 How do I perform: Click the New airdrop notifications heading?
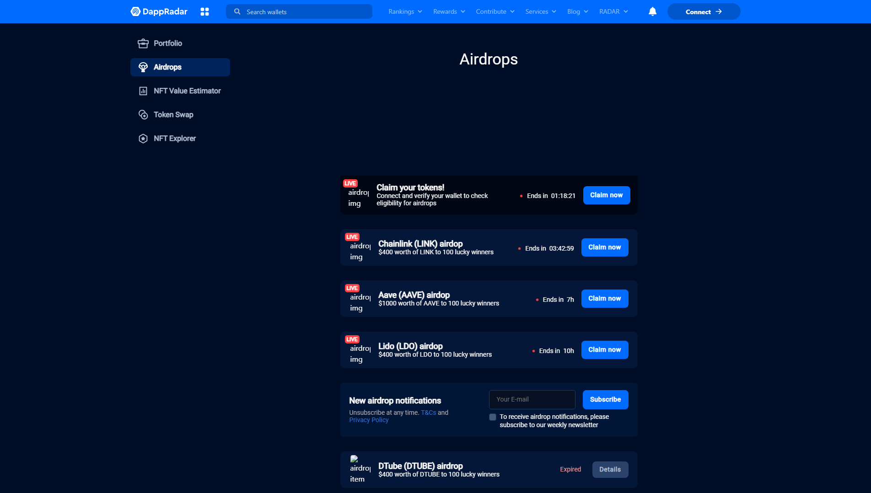click(395, 401)
